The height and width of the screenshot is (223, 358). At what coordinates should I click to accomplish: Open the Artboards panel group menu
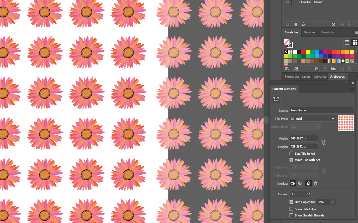tap(356, 77)
